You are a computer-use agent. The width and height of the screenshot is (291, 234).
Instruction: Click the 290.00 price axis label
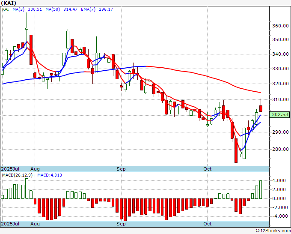coord(280,132)
